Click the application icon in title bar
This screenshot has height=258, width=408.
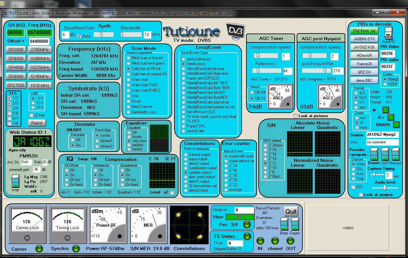click(x=4, y=13)
